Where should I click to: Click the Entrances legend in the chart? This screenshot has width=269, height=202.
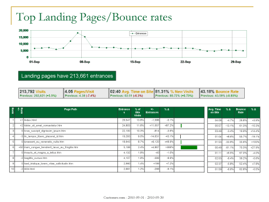pos(138,33)
